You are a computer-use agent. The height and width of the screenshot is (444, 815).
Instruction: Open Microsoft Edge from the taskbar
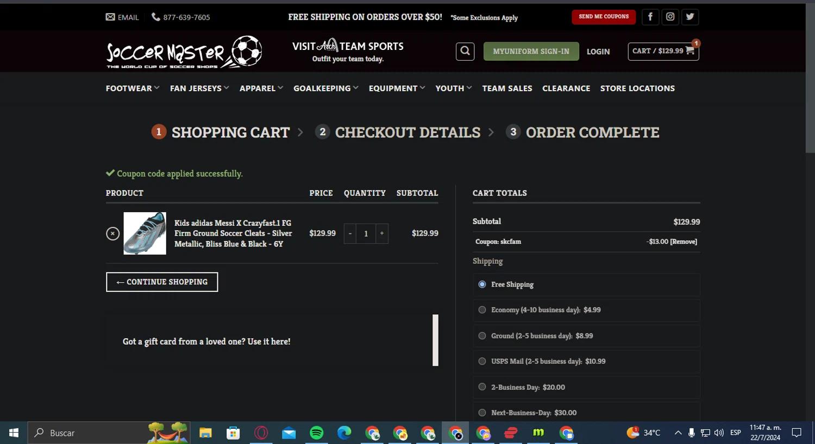pos(344,433)
